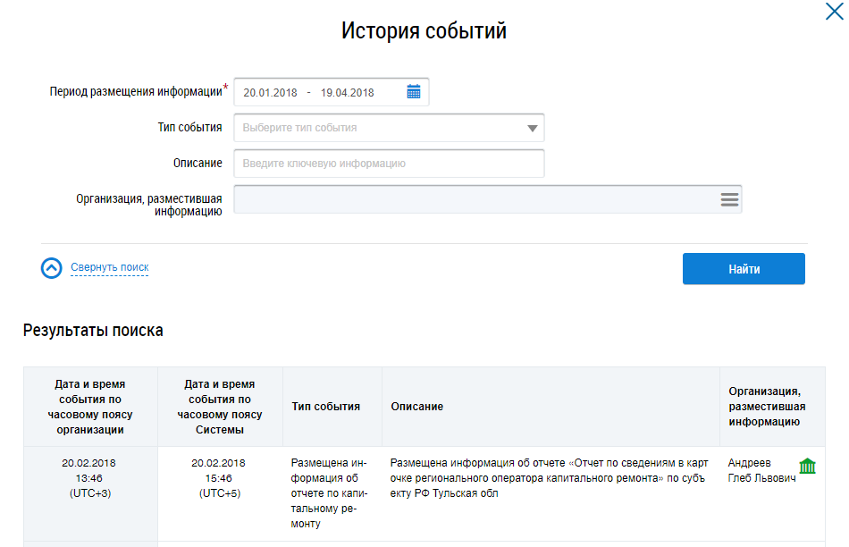
Task: Click end date 19.04.2018 in period field
Action: pos(347,92)
